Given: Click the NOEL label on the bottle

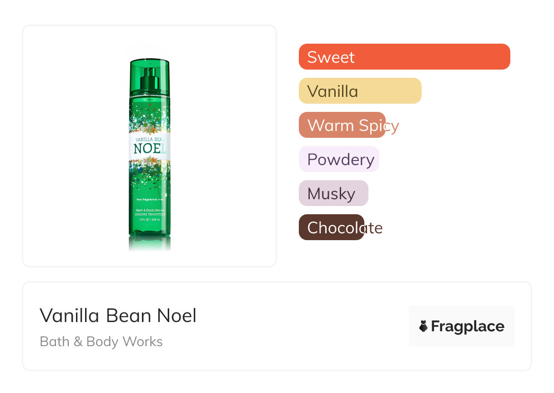Looking at the screenshot, I should click(150, 149).
